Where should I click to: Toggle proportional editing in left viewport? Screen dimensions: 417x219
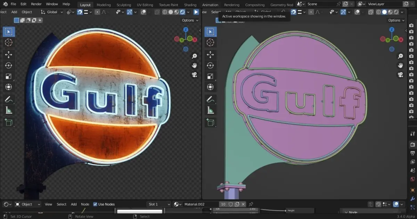coord(97,12)
